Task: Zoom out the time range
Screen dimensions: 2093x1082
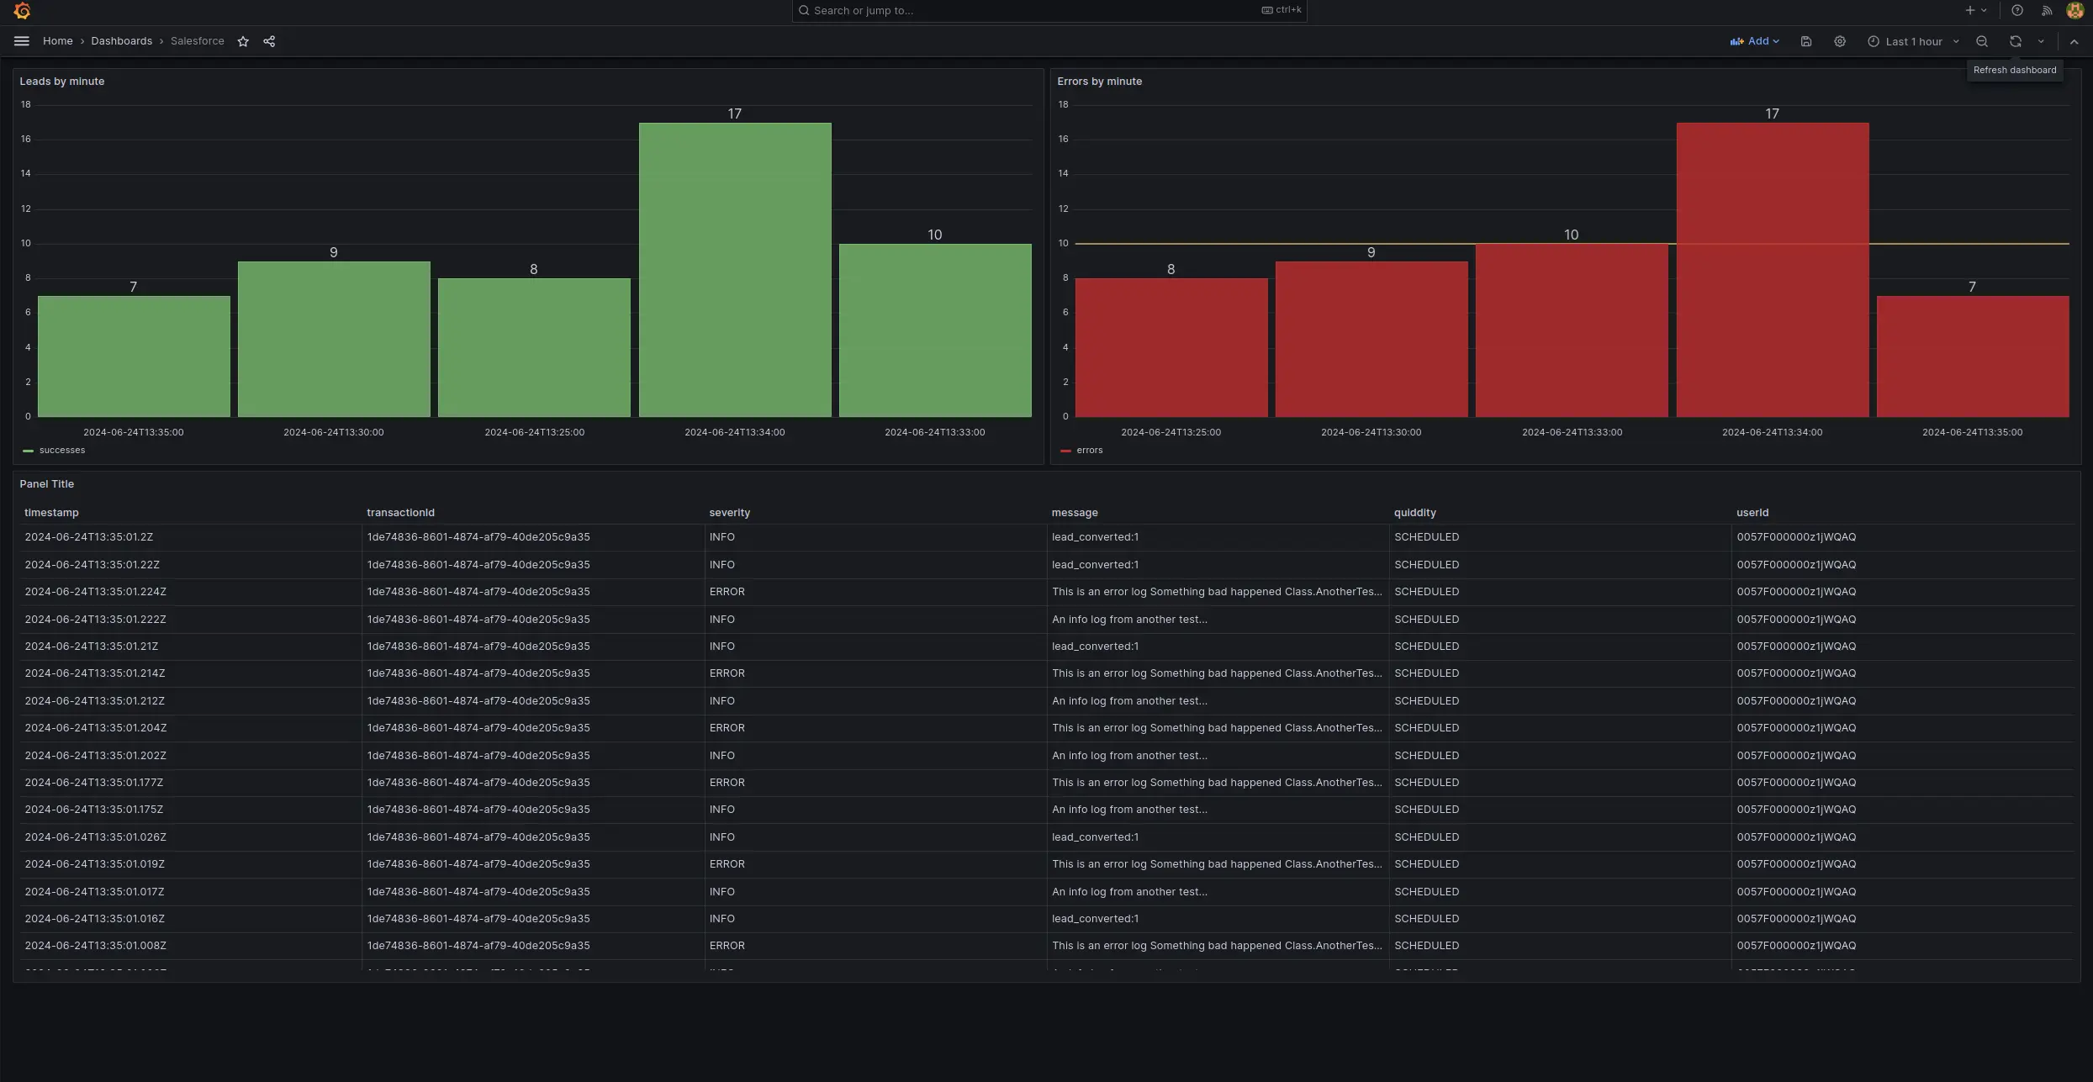Action: pyautogui.click(x=1982, y=40)
